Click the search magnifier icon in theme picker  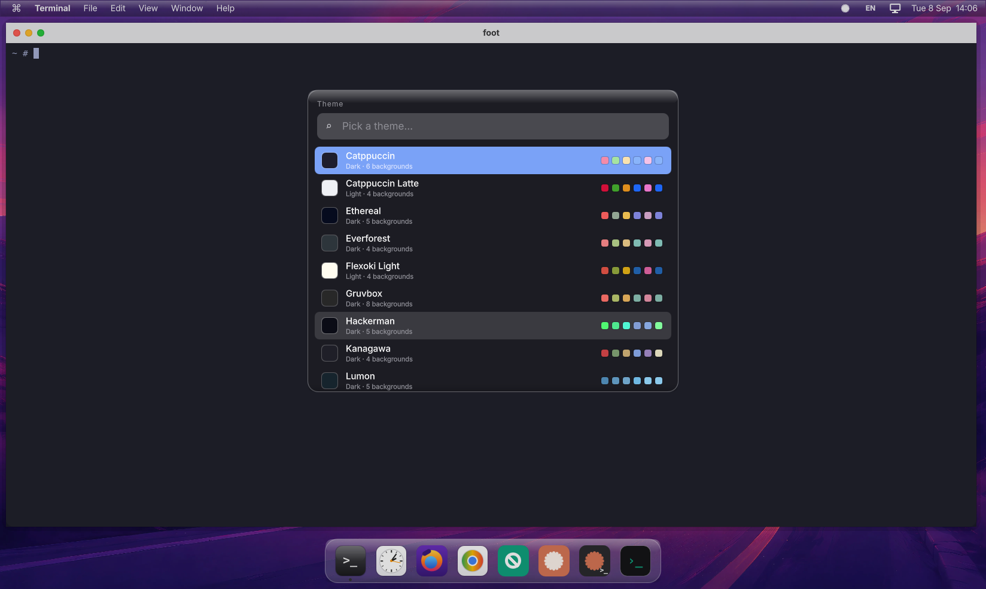point(328,126)
